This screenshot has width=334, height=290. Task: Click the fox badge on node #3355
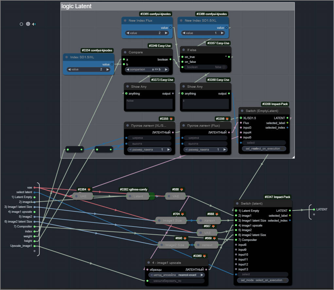(171, 118)
